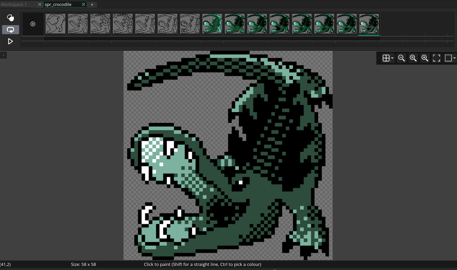The height and width of the screenshot is (270, 457).
Task: Click the 'Click to paint' hint text
Action: 203,264
